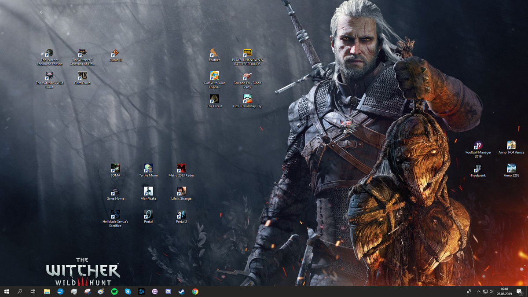
Task: Open the clock showing 16:48
Action: pyautogui.click(x=504, y=291)
